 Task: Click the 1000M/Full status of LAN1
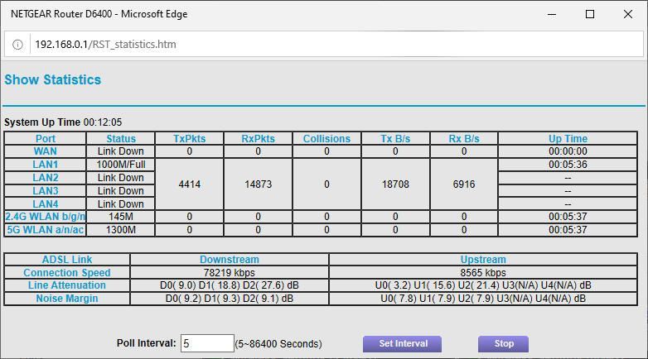point(121,165)
